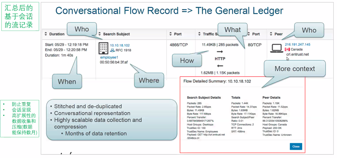Click sort arrows on Port header above 80/TCP
Screen dimensions: 337x158
(x=249, y=34)
